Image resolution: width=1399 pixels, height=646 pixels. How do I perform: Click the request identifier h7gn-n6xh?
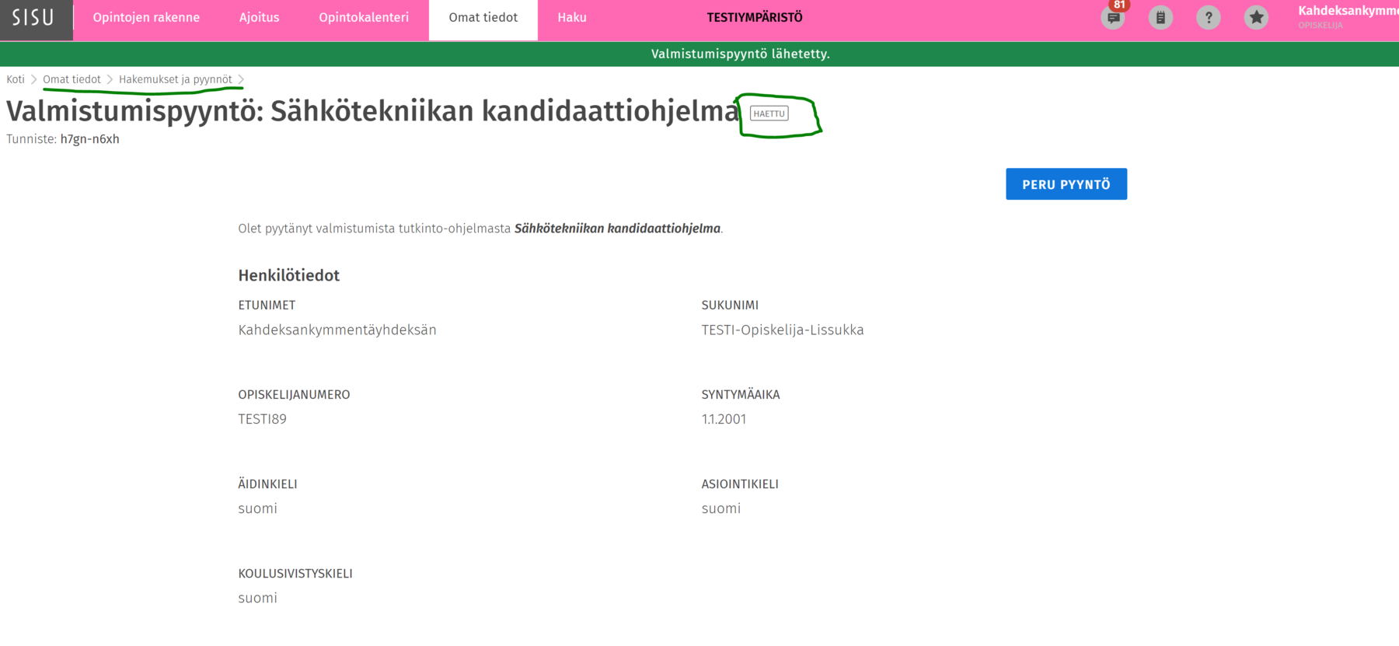(x=90, y=139)
